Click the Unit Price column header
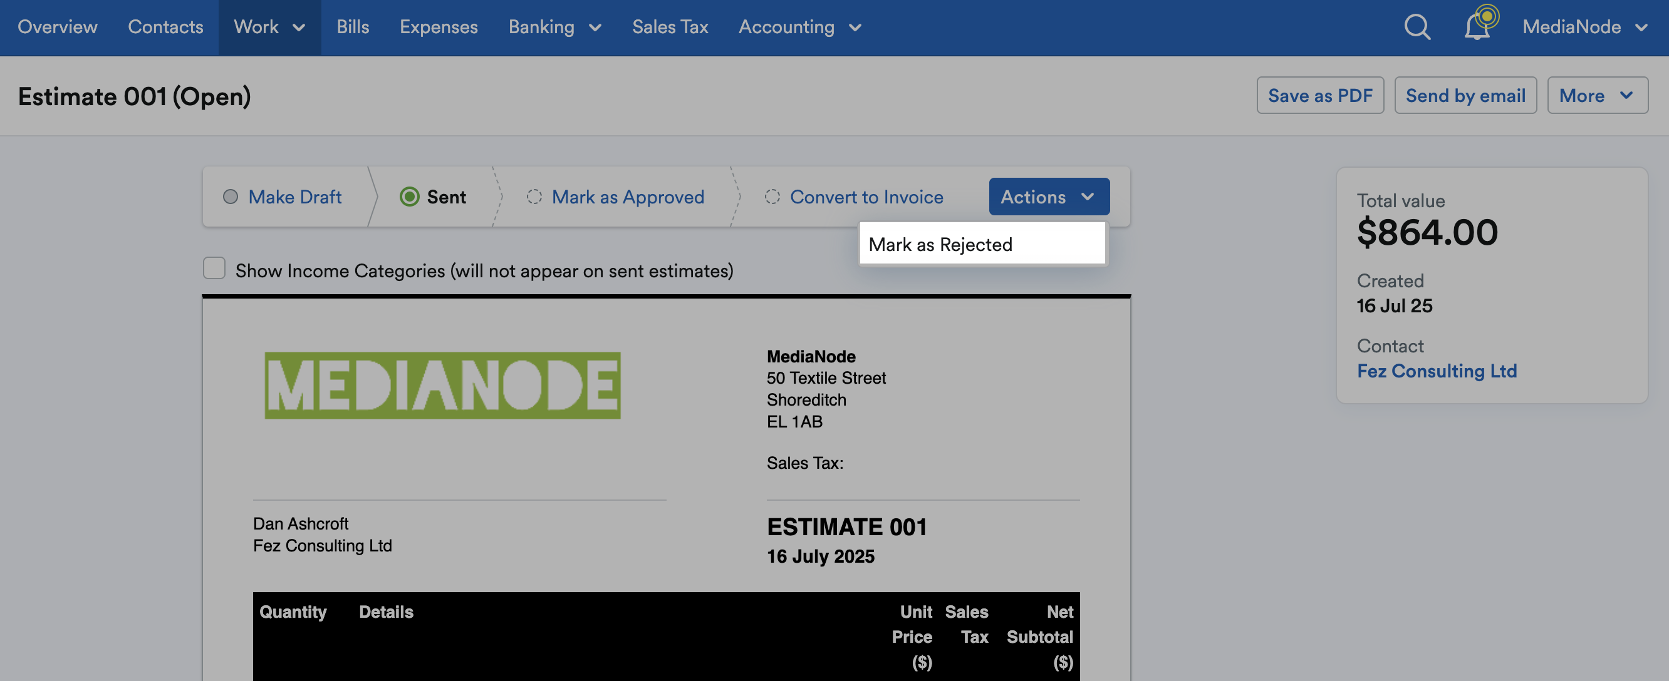Screen dimensions: 1669x681 coord(912,637)
